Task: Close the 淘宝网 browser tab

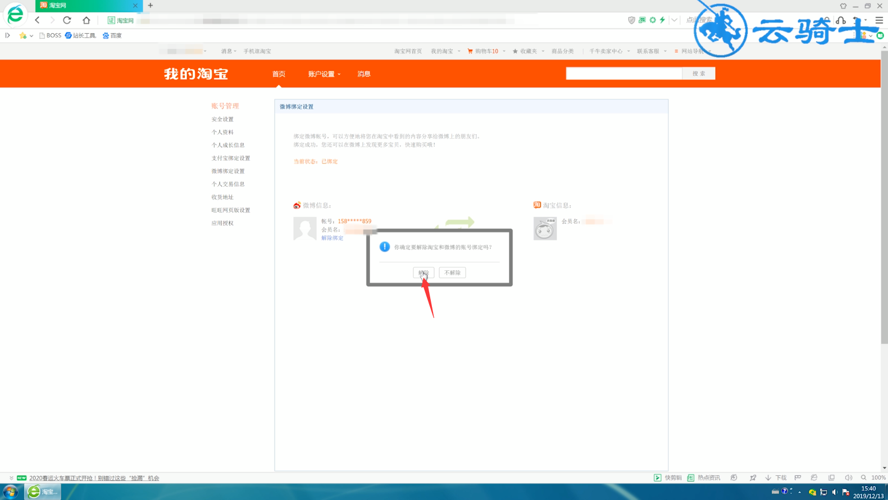Action: click(135, 6)
